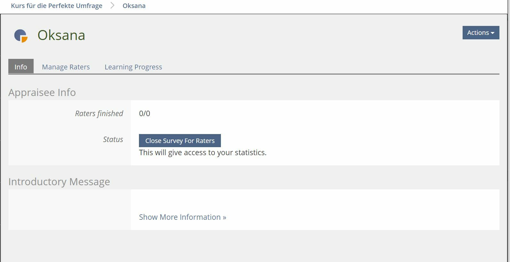Click the Status field label
The width and height of the screenshot is (510, 262).
[113, 139]
